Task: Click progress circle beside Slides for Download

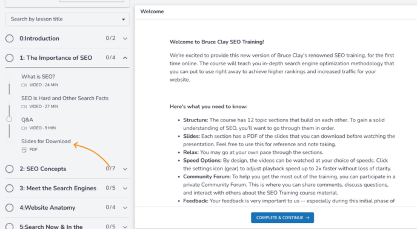Action: click(9, 141)
